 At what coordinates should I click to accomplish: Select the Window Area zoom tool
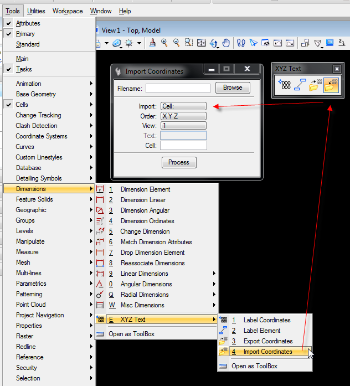(189, 43)
